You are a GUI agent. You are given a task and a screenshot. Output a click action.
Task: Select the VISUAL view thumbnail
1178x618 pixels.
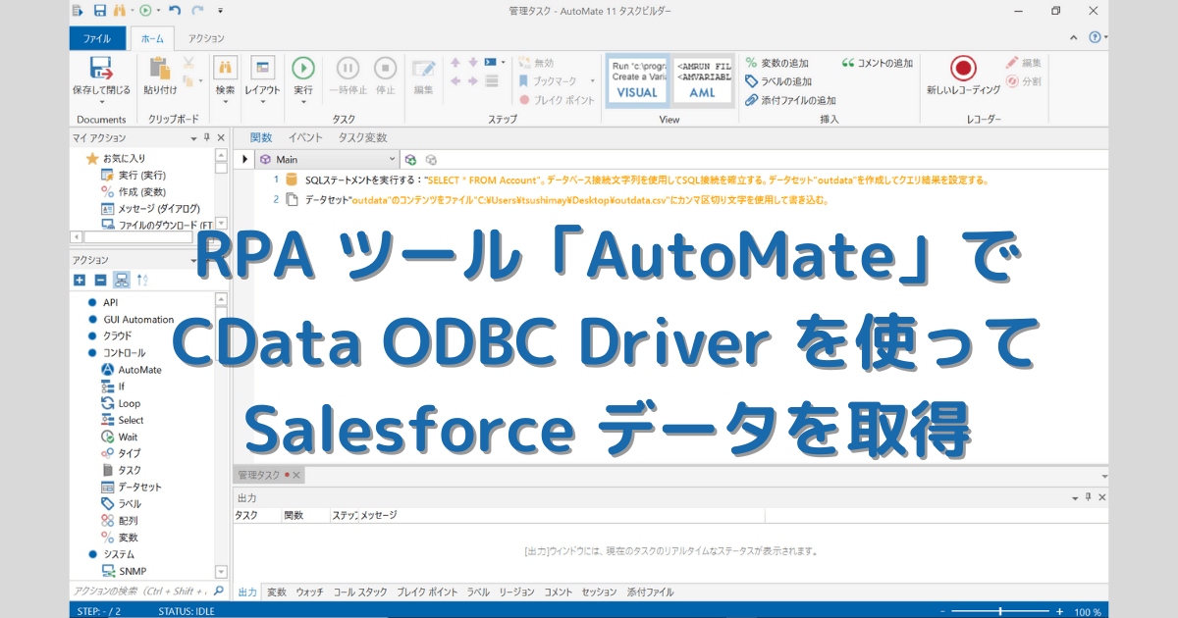(x=636, y=78)
